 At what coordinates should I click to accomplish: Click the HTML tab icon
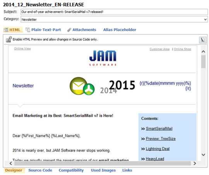6,30
